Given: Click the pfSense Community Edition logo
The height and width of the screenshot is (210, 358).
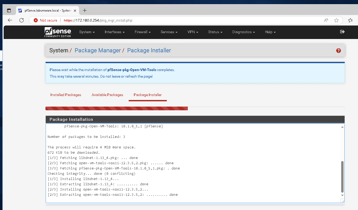Looking at the screenshot, I should tap(58, 32).
